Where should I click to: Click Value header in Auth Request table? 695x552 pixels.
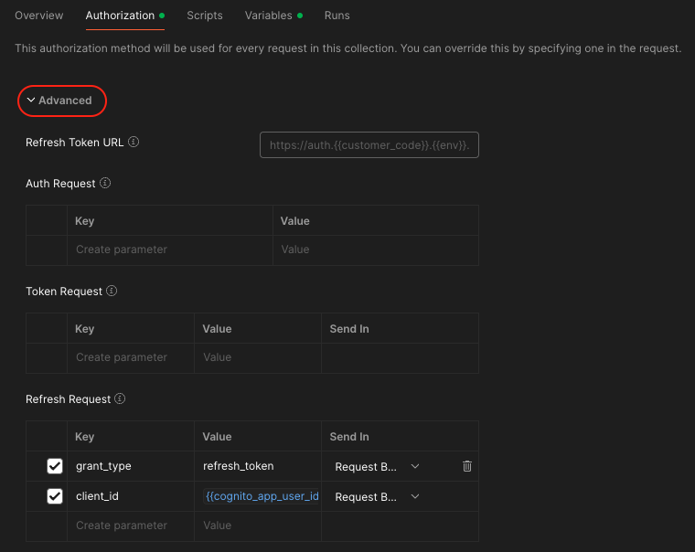[294, 220]
